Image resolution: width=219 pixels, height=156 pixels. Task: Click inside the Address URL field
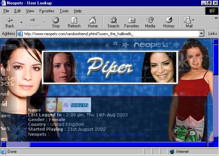point(109,34)
